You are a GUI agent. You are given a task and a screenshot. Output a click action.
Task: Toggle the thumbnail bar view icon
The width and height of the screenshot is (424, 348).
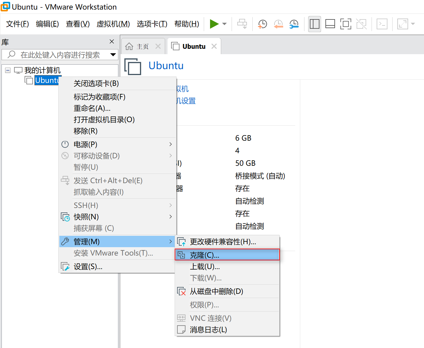tap(330, 24)
